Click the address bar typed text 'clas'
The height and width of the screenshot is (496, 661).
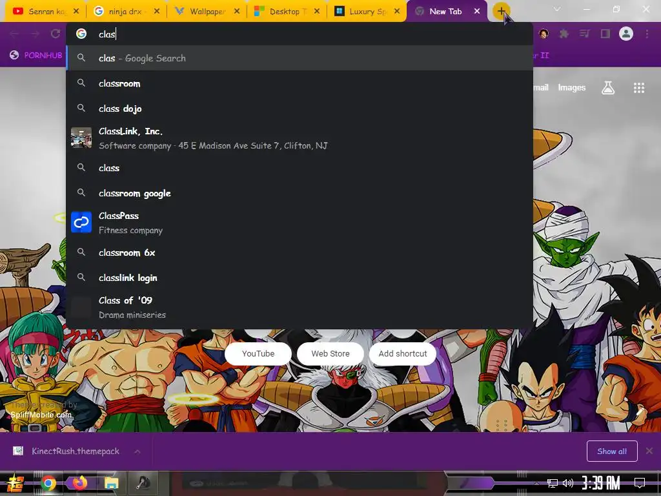pos(107,34)
